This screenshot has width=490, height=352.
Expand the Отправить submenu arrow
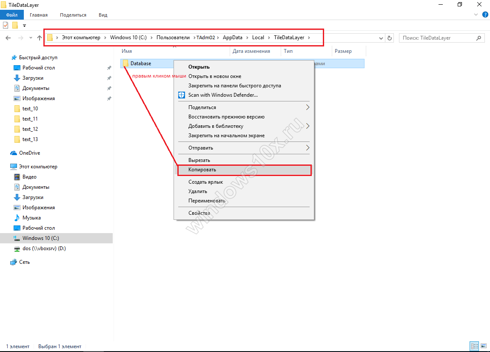[308, 148]
